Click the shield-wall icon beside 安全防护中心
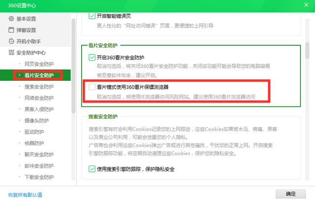The image size is (315, 202). [11, 52]
